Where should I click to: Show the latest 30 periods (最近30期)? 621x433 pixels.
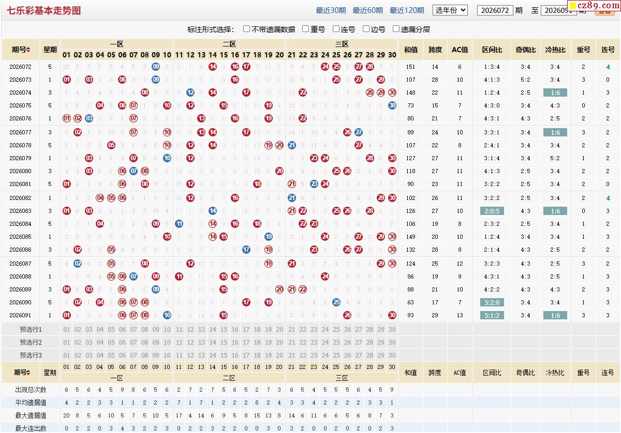click(x=331, y=10)
